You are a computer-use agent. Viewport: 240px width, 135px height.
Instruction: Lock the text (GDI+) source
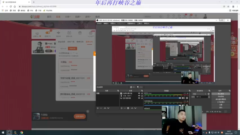pyautogui.click(x=142, y=96)
